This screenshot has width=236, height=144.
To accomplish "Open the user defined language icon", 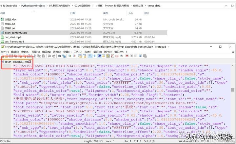I will click(x=104, y=56).
